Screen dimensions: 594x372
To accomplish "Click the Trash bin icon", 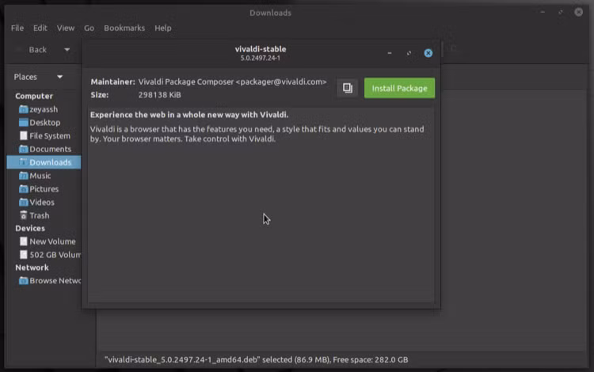I will pyautogui.click(x=24, y=215).
